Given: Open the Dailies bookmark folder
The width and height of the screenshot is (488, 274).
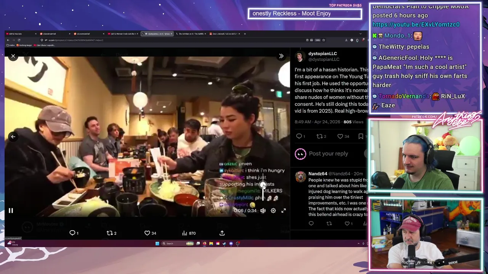Looking at the screenshot, I should coord(11,45).
